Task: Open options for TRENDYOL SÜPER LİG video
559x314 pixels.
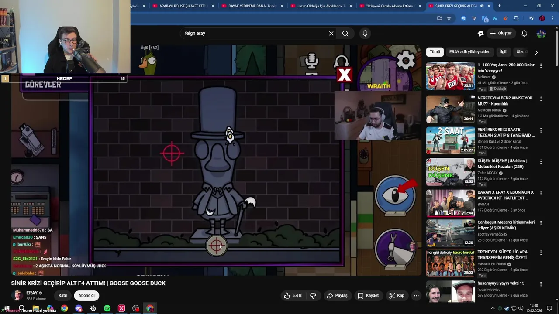Action: tap(541, 253)
